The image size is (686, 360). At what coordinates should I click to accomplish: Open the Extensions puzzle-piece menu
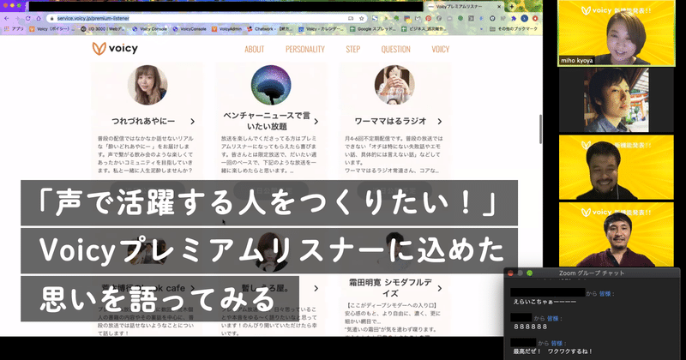pyautogui.click(x=514, y=18)
